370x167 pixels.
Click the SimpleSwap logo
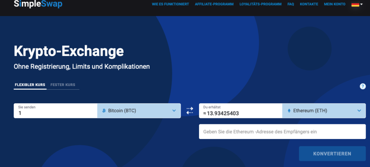38,4
